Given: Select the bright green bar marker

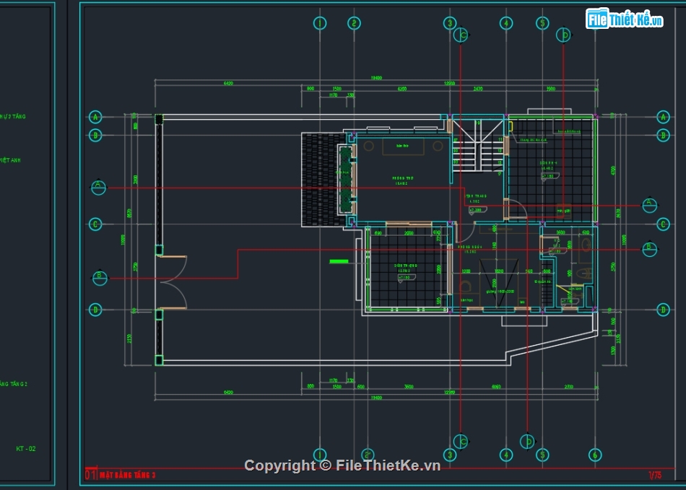Looking at the screenshot, I should click(x=339, y=262).
